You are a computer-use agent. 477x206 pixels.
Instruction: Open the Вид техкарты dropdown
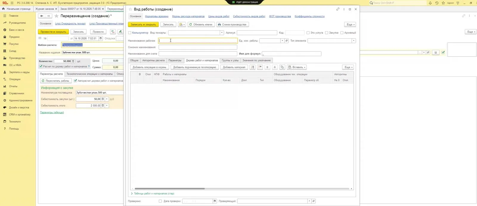[x=222, y=33]
